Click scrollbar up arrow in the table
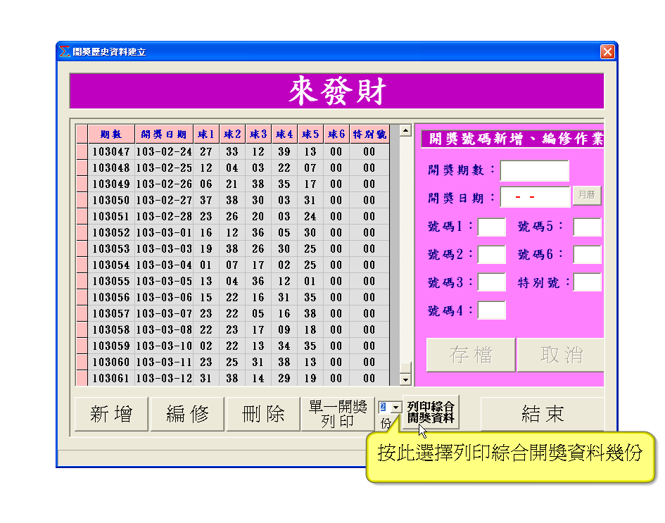This screenshot has width=665, height=523. coord(405,131)
